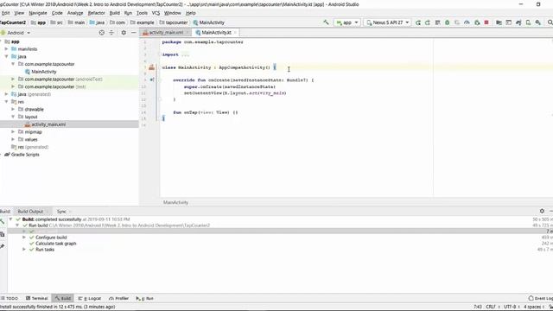This screenshot has width=553, height=311.
Task: Open the Window menu
Action: click(x=173, y=13)
